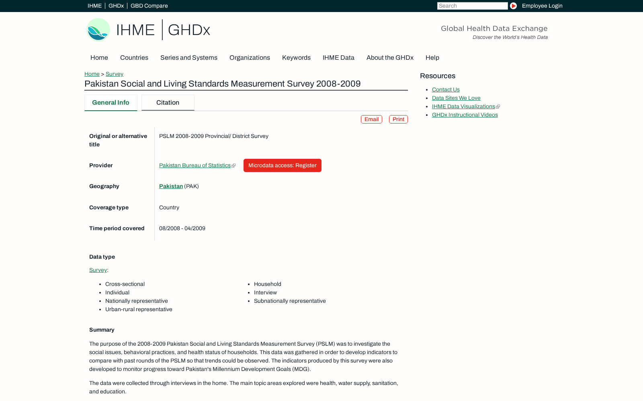
Task: Click the IHME leaf logo icon
Action: coord(98,30)
